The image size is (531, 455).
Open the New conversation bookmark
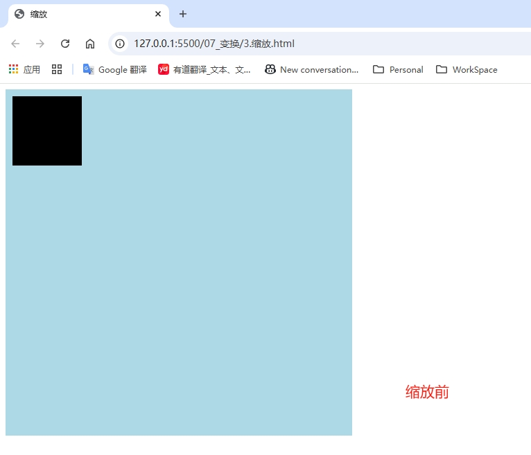pos(311,69)
